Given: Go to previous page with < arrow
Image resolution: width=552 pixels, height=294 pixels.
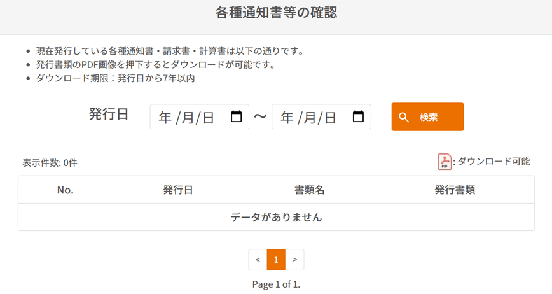Looking at the screenshot, I should (258, 260).
